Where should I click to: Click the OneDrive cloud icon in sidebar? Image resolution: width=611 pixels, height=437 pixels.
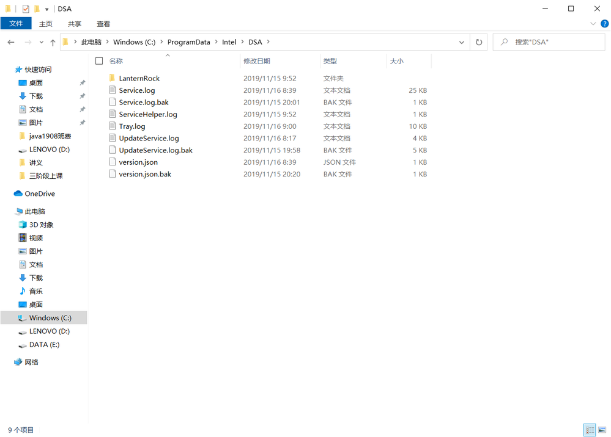(x=18, y=193)
